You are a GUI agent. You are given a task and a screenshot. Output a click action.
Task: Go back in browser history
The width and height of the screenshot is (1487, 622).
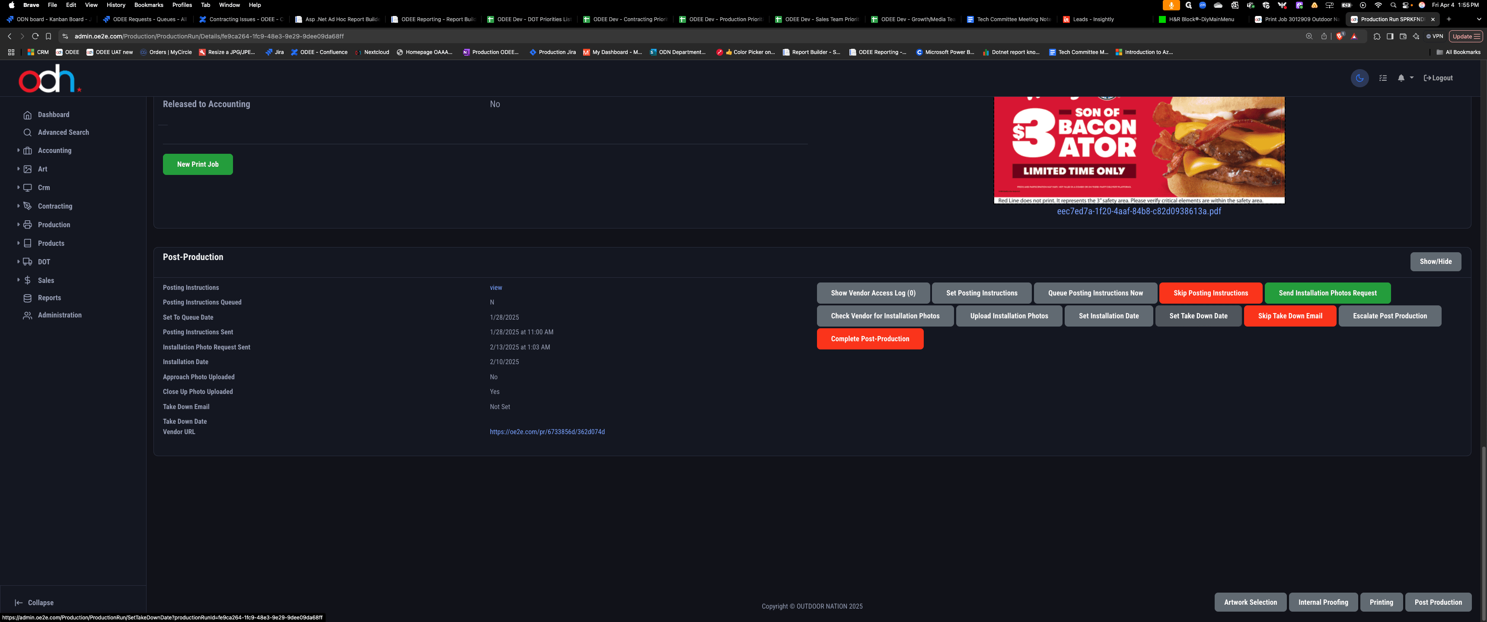[x=10, y=36]
